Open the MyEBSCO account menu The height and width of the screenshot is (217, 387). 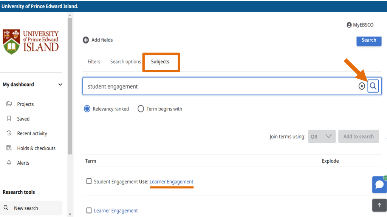[360, 25]
